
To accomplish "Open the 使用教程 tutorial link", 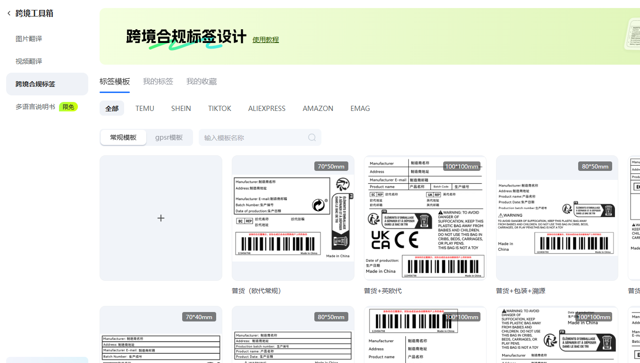I will 265,40.
